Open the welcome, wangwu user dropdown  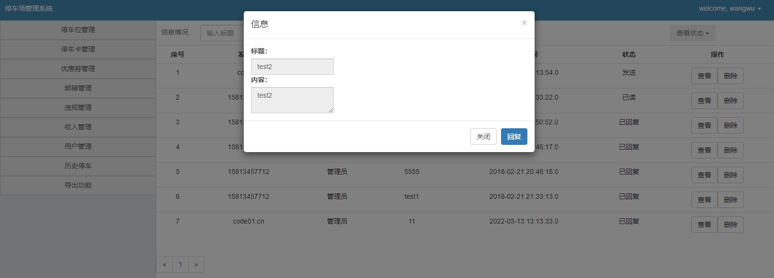tap(729, 8)
